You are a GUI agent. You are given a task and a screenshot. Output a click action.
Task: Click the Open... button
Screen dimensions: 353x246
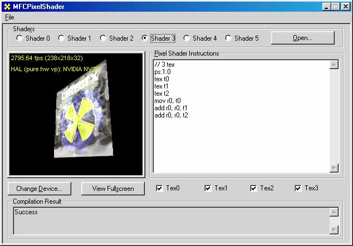[x=302, y=38]
